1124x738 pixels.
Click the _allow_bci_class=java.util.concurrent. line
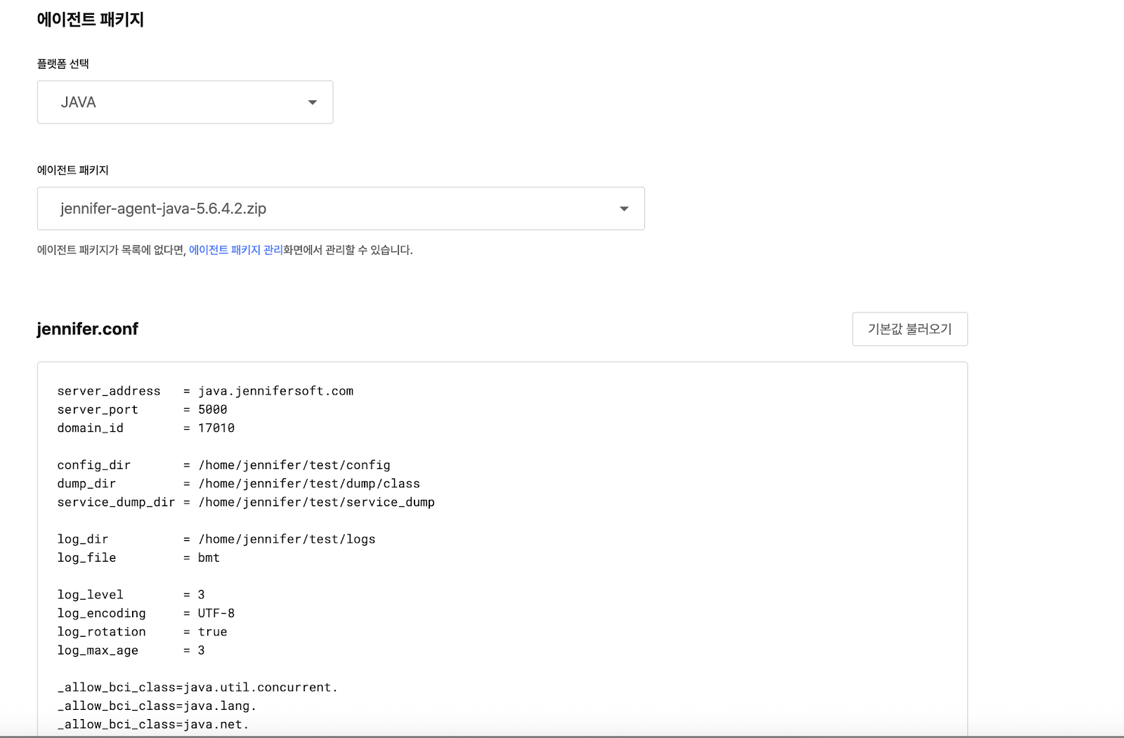point(197,687)
